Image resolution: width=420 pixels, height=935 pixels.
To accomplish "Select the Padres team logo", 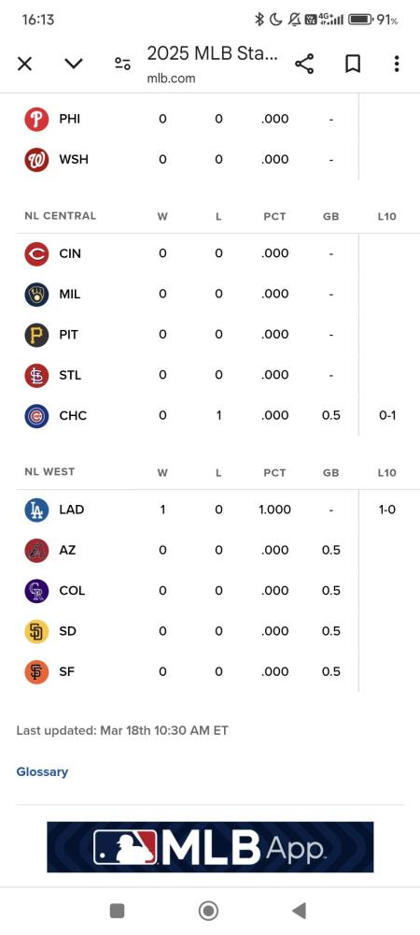I will pos(36,631).
